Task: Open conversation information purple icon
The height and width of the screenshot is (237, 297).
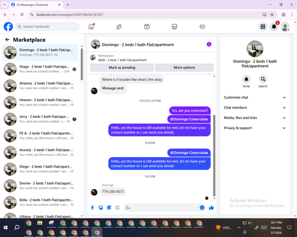Action: (x=209, y=44)
